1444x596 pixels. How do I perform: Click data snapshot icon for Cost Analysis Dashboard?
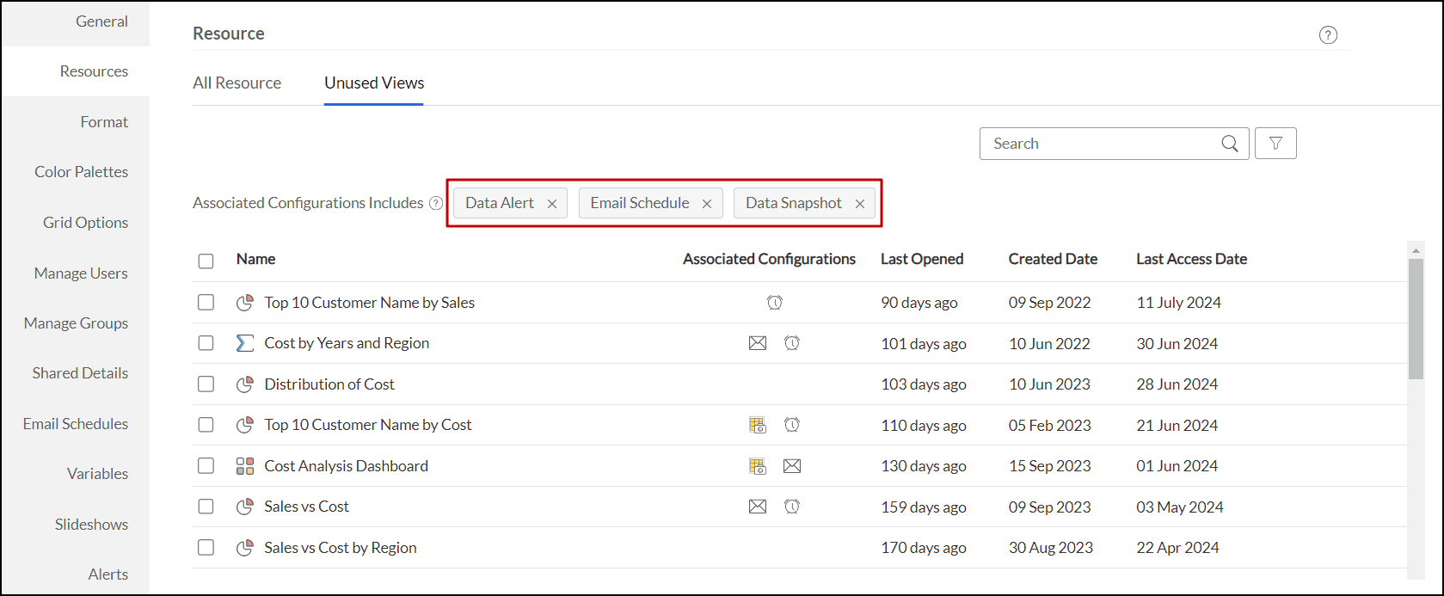click(x=757, y=466)
